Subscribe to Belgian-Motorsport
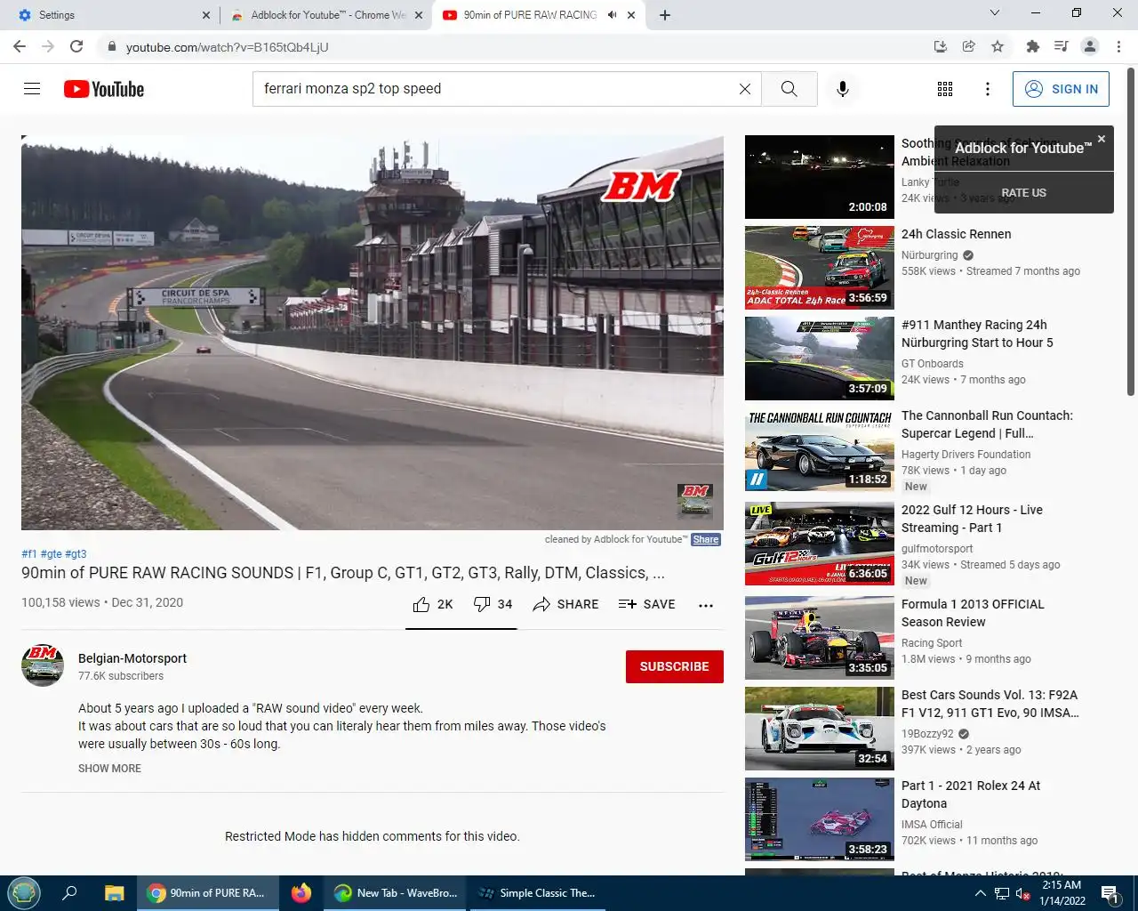1138x911 pixels. 675,666
